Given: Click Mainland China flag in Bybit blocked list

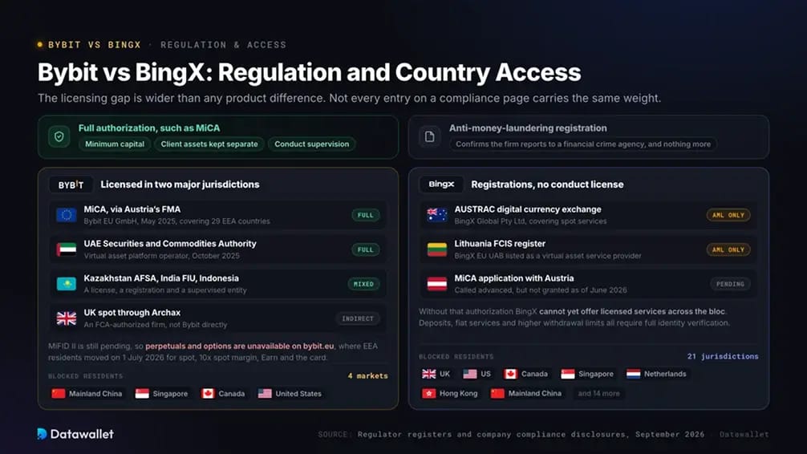Looking at the screenshot, I should pyautogui.click(x=58, y=394).
